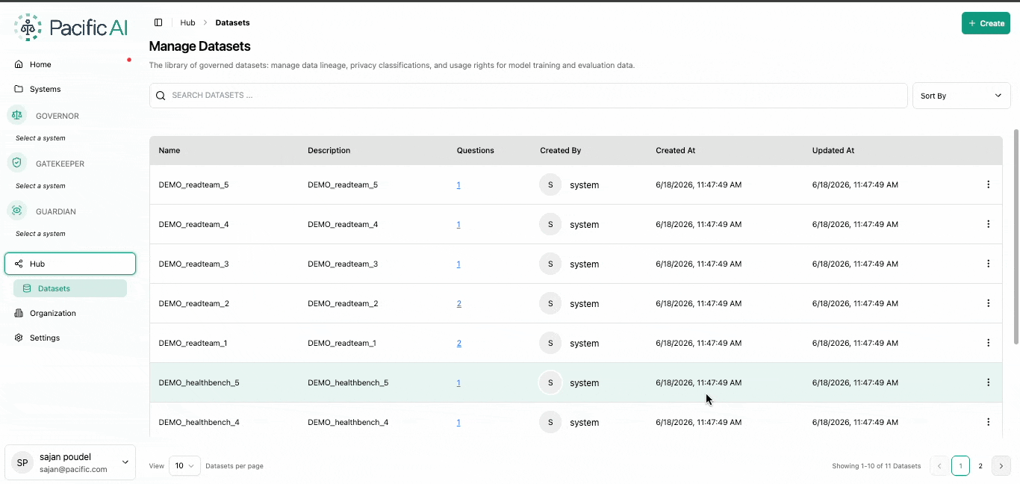The image size is (1020, 484).
Task: Open questions link for DEMO_readteam_2
Action: pos(459,303)
